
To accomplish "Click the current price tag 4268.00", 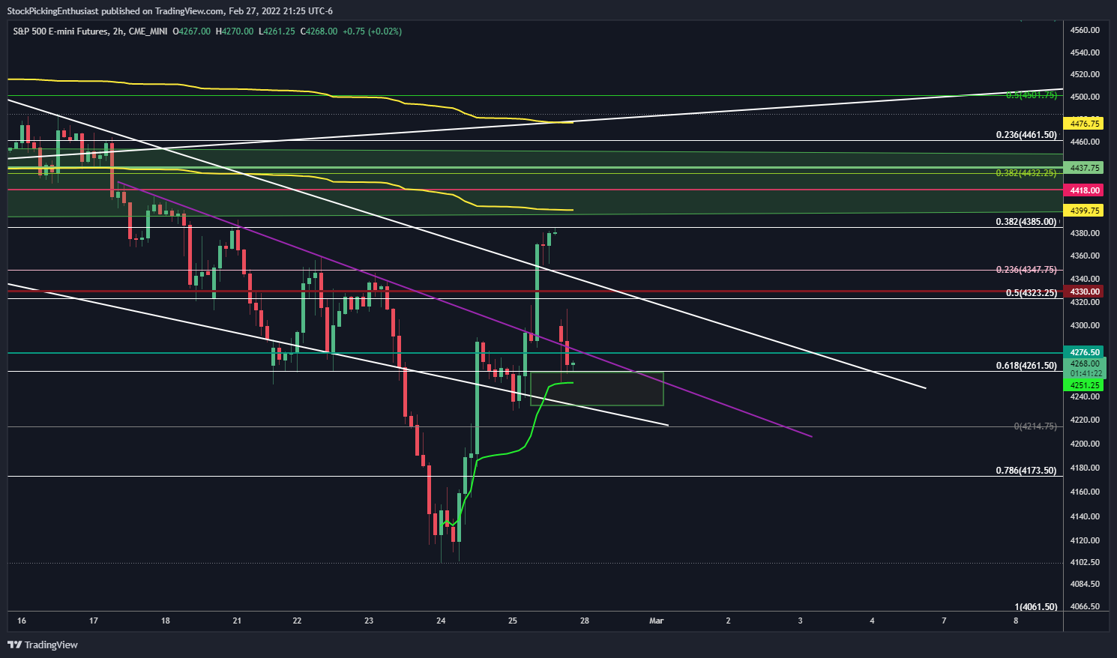I will (x=1085, y=363).
